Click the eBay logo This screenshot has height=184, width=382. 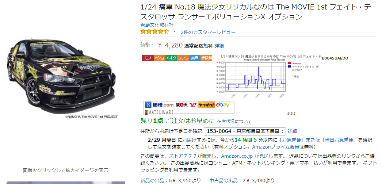tap(223, 105)
